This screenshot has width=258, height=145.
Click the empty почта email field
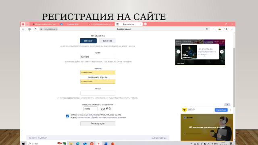click(x=98, y=93)
